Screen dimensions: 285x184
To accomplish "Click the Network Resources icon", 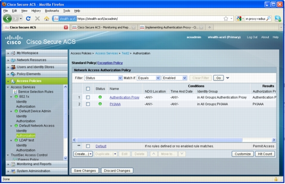I will coord(13,60).
